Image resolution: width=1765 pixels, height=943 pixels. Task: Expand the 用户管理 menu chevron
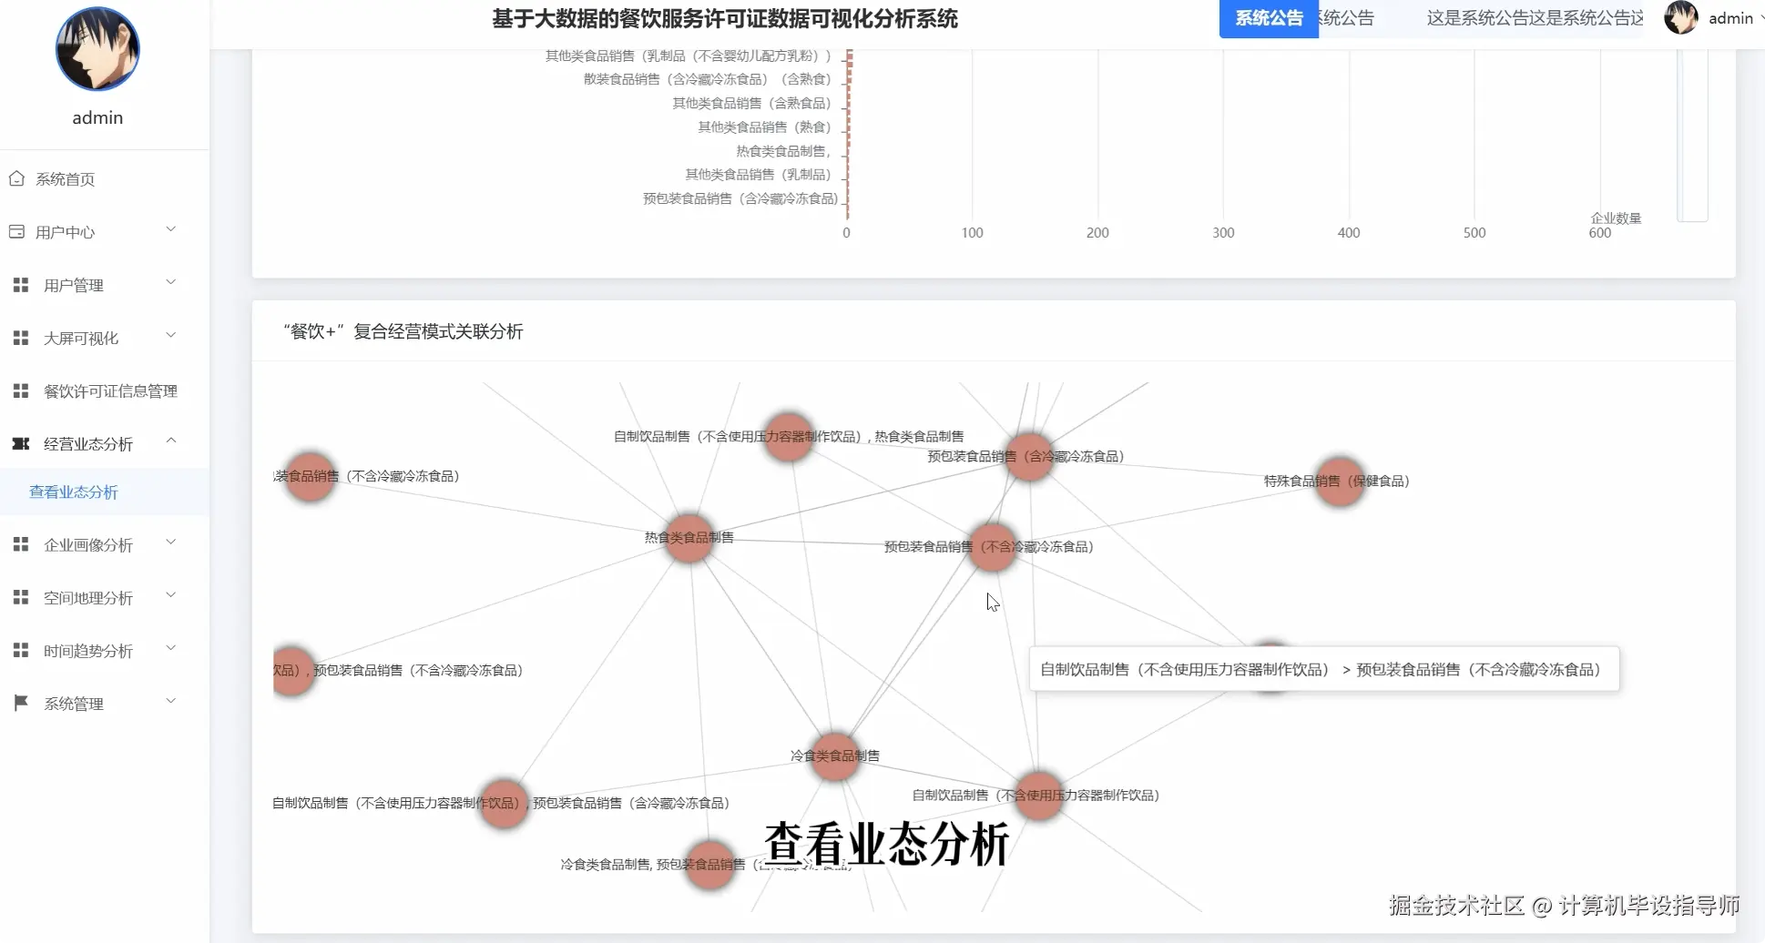click(170, 282)
